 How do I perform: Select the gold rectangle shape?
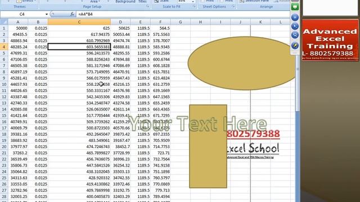[208, 146]
